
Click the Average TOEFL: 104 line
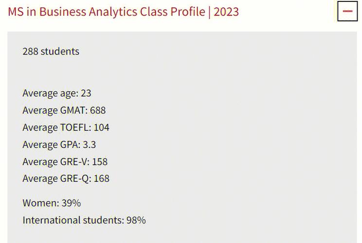click(x=66, y=127)
